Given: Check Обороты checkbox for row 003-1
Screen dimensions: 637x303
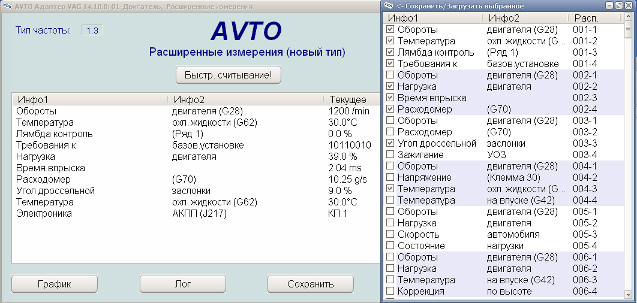Looking at the screenshot, I should (x=390, y=120).
